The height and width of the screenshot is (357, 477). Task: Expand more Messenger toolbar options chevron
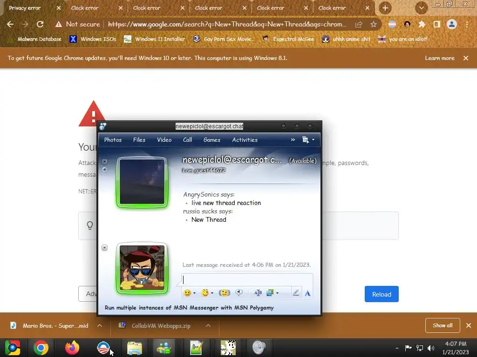click(293, 139)
